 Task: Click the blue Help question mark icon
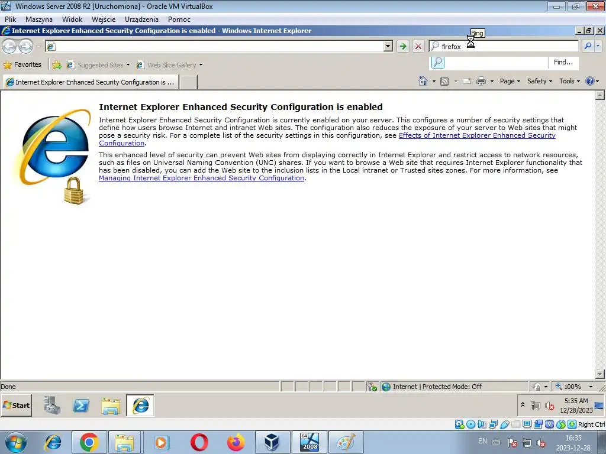pyautogui.click(x=590, y=81)
